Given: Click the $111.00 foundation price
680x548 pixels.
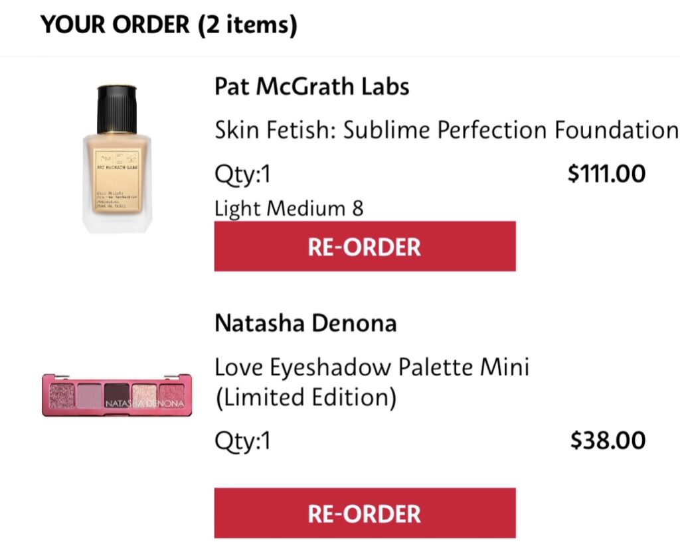Looking at the screenshot, I should point(606,173).
